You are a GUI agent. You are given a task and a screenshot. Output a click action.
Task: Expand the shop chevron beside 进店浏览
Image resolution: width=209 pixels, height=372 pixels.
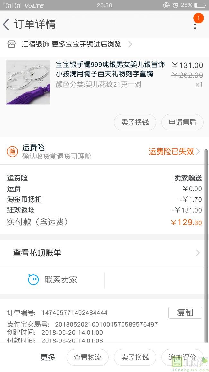tap(130, 44)
